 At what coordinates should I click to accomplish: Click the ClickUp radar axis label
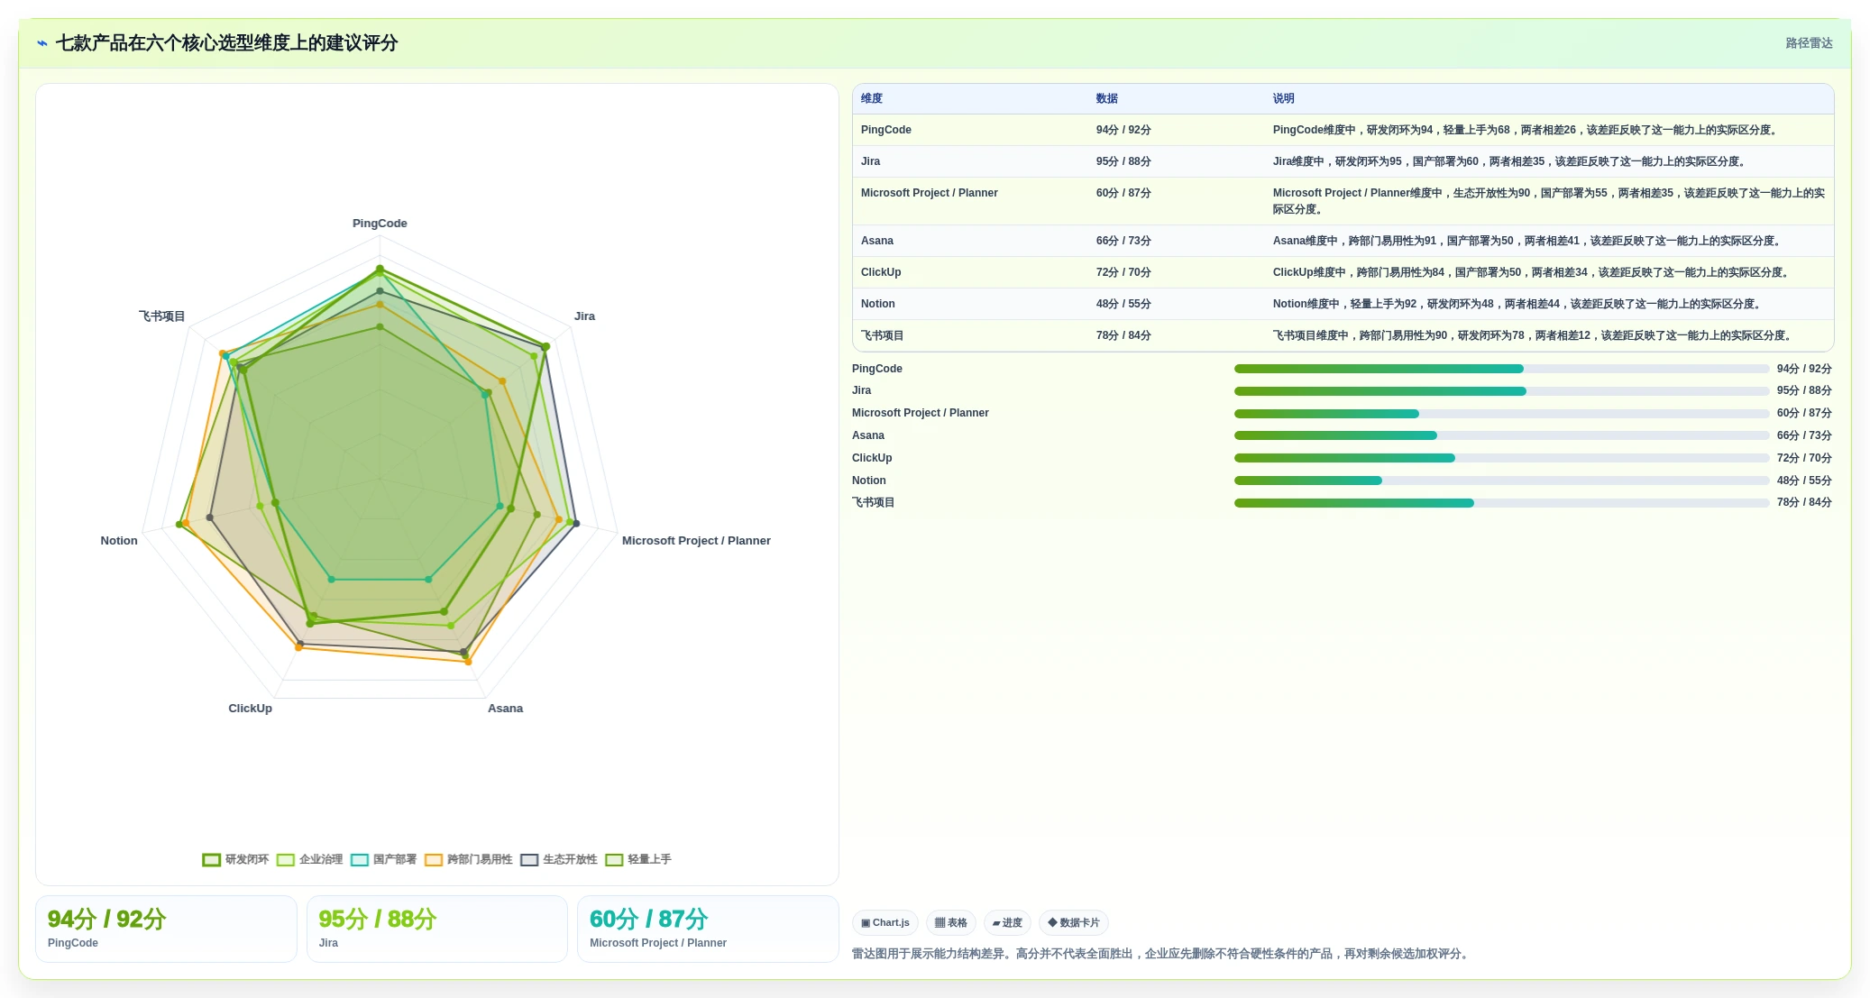pos(250,709)
